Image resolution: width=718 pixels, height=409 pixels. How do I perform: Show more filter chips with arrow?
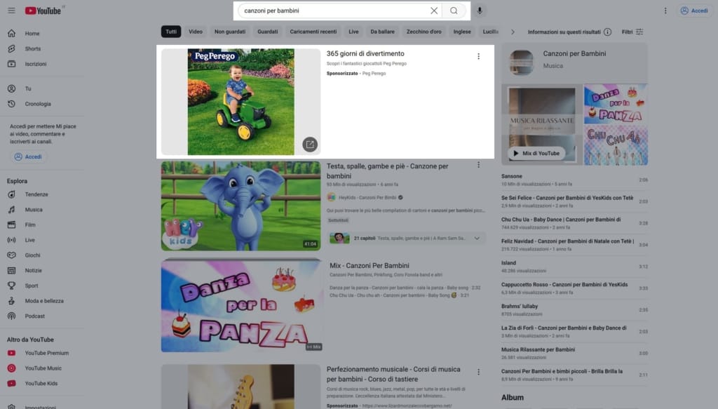coord(513,32)
